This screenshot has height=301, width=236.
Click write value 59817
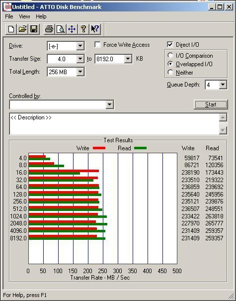192,158
